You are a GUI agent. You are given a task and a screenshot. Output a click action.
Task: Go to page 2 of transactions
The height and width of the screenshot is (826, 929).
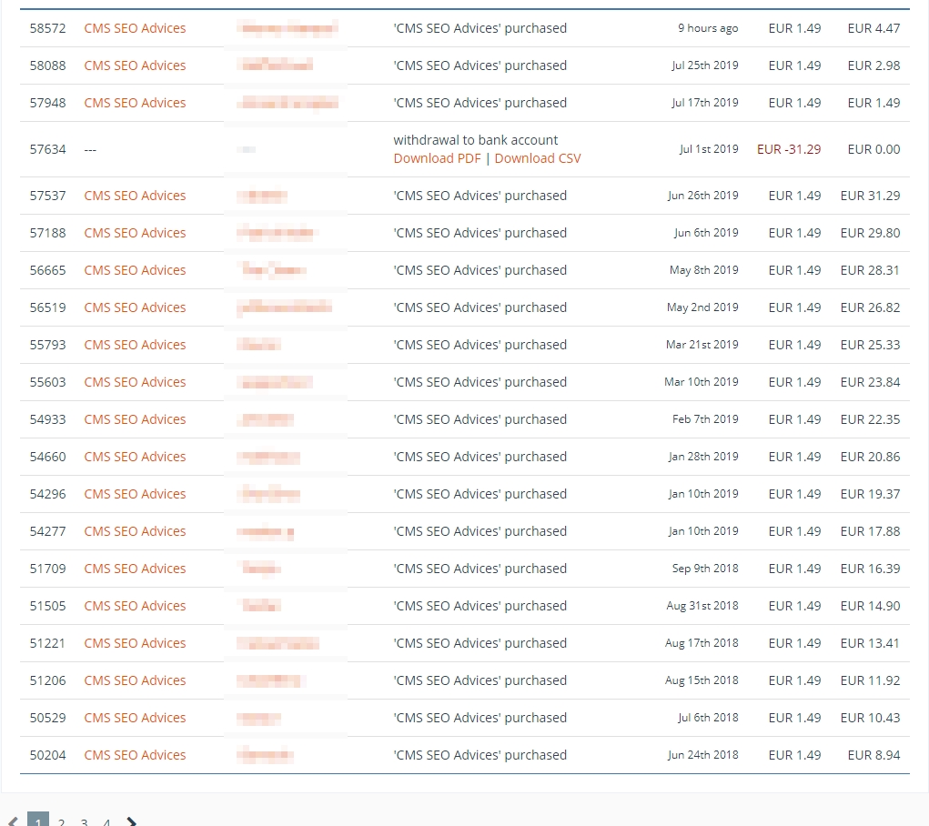tap(61, 822)
